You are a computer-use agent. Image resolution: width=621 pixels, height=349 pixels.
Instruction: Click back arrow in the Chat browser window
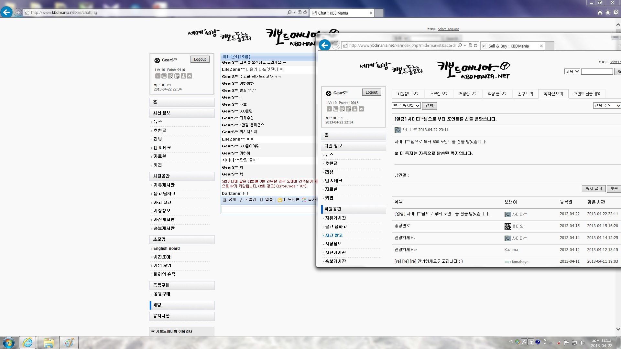coord(6,12)
